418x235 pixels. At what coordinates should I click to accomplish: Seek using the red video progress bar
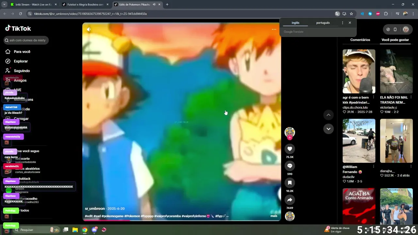click(182, 220)
